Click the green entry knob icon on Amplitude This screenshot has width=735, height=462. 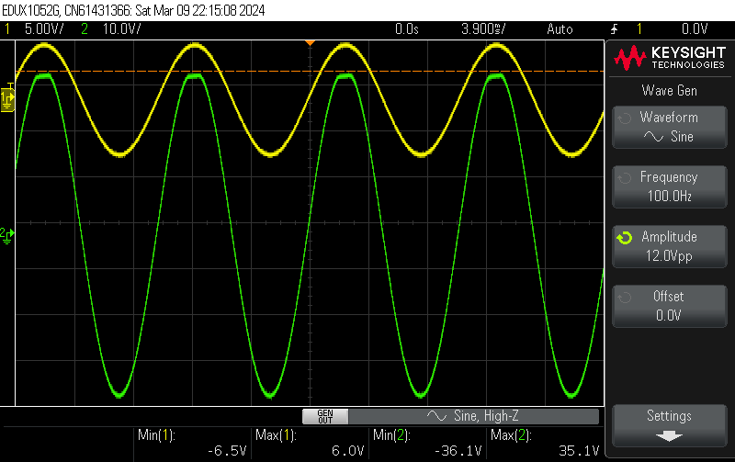click(x=625, y=238)
